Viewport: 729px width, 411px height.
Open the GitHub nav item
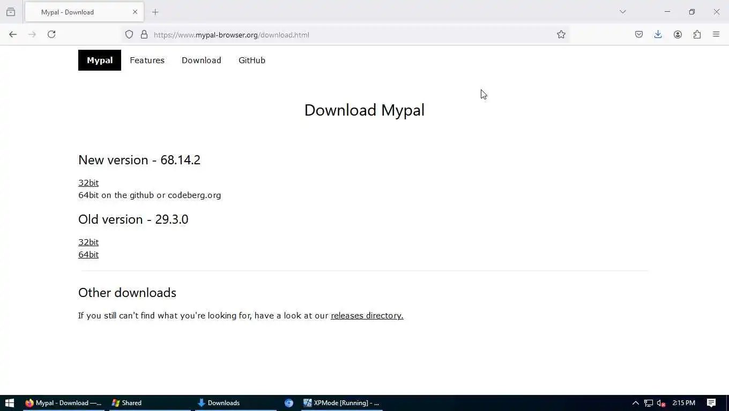[x=252, y=60]
